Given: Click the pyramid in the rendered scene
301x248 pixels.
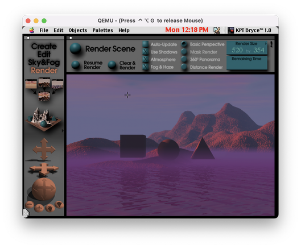Looking at the screenshot, I should [x=203, y=148].
